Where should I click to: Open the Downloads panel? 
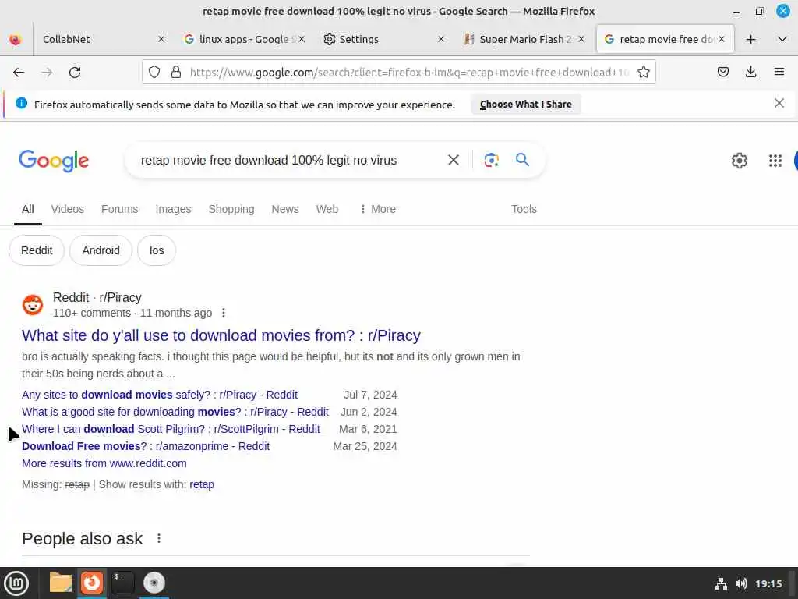750,73
